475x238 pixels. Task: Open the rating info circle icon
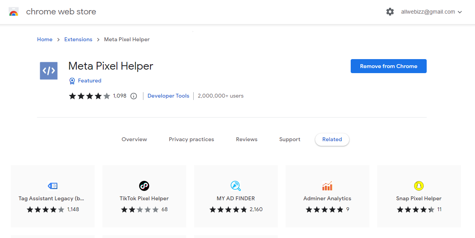pos(134,96)
